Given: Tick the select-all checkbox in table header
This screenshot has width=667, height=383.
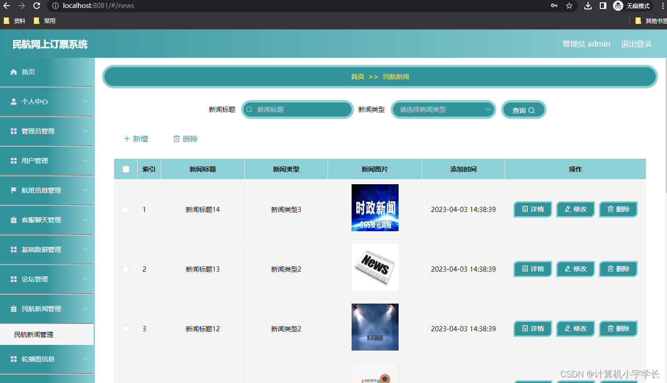Looking at the screenshot, I should [x=126, y=169].
